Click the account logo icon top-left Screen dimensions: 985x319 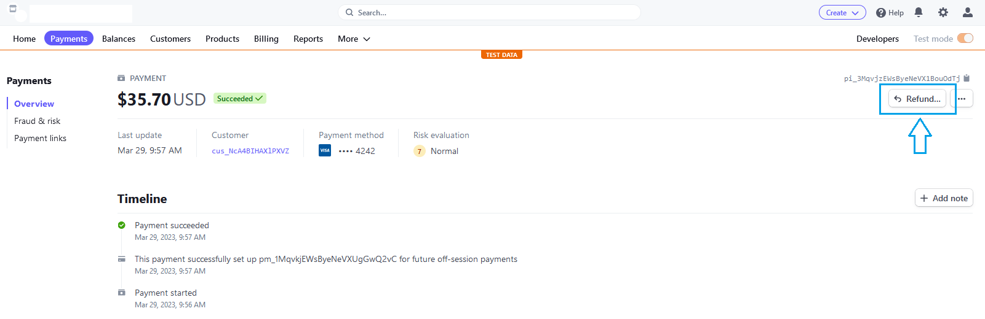[x=13, y=9]
